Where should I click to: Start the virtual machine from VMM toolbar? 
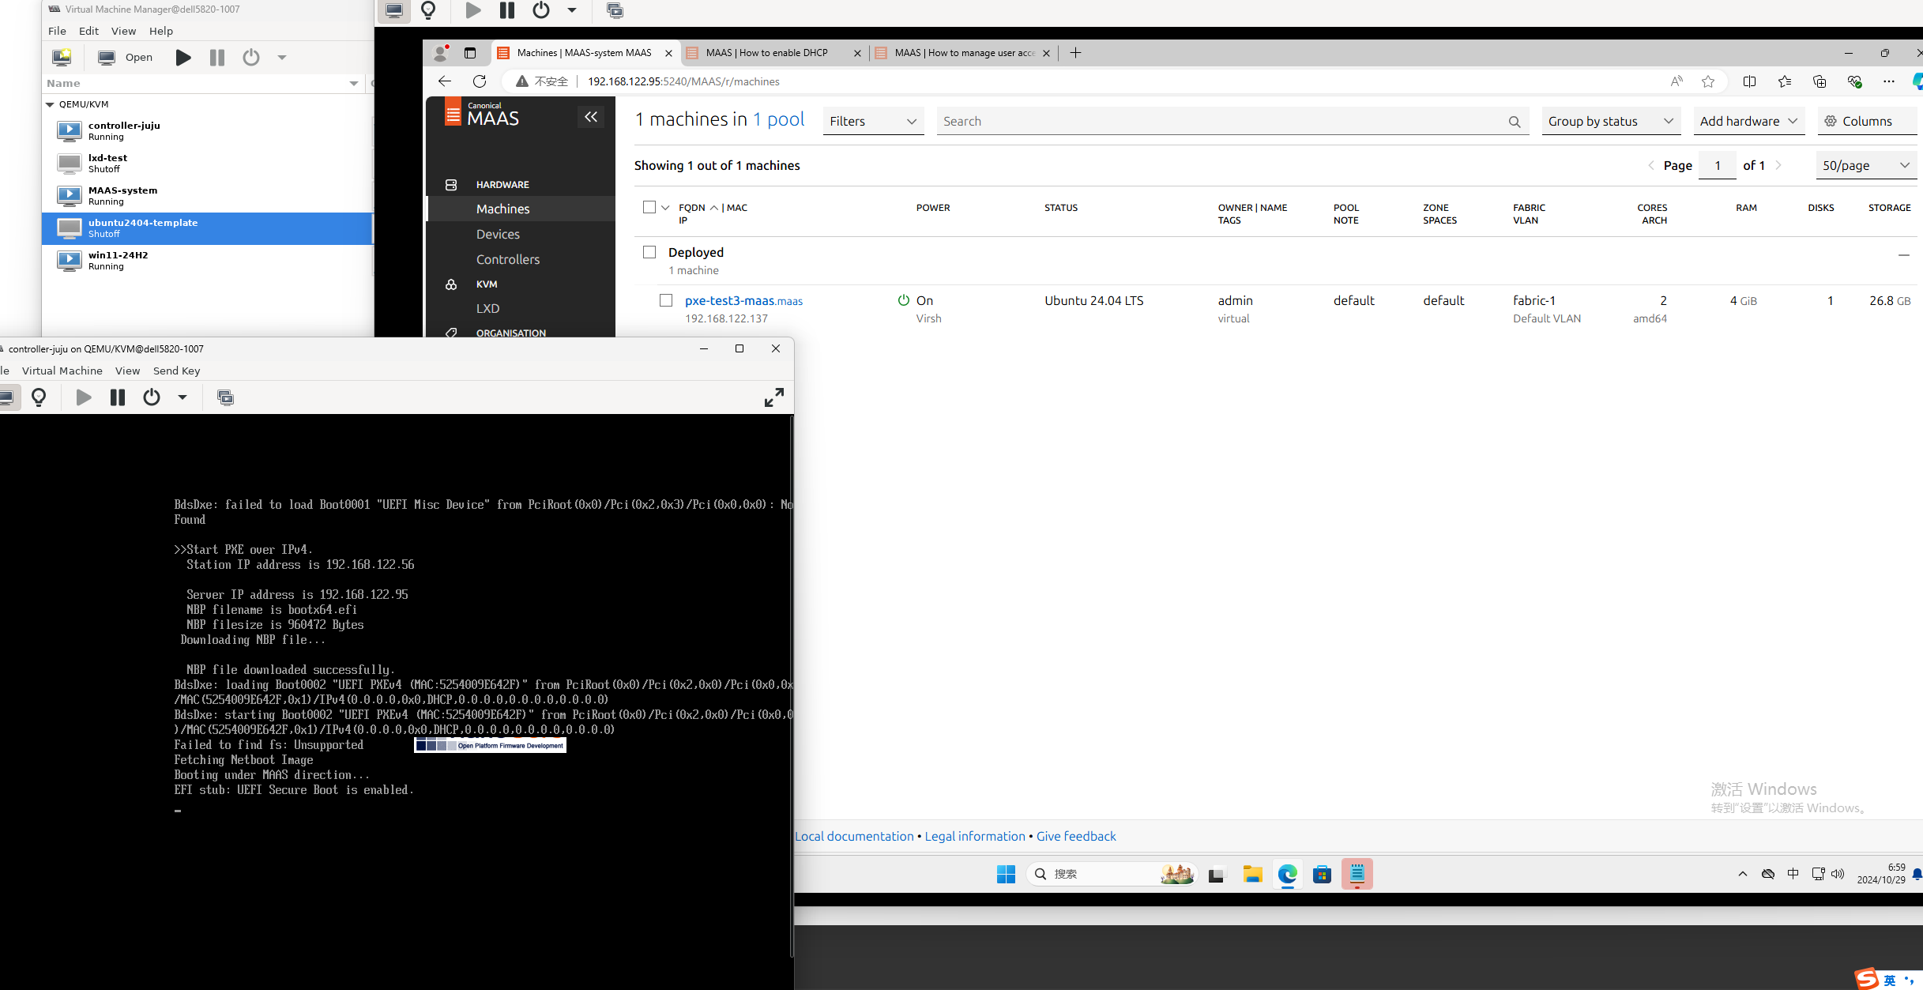[183, 57]
